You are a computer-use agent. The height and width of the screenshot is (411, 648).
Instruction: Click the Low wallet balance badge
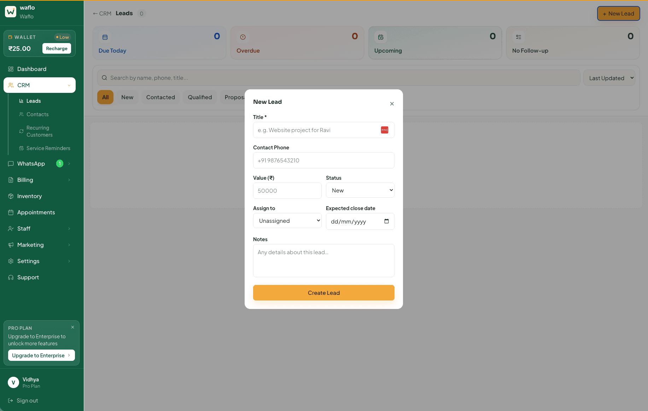pyautogui.click(x=63, y=37)
